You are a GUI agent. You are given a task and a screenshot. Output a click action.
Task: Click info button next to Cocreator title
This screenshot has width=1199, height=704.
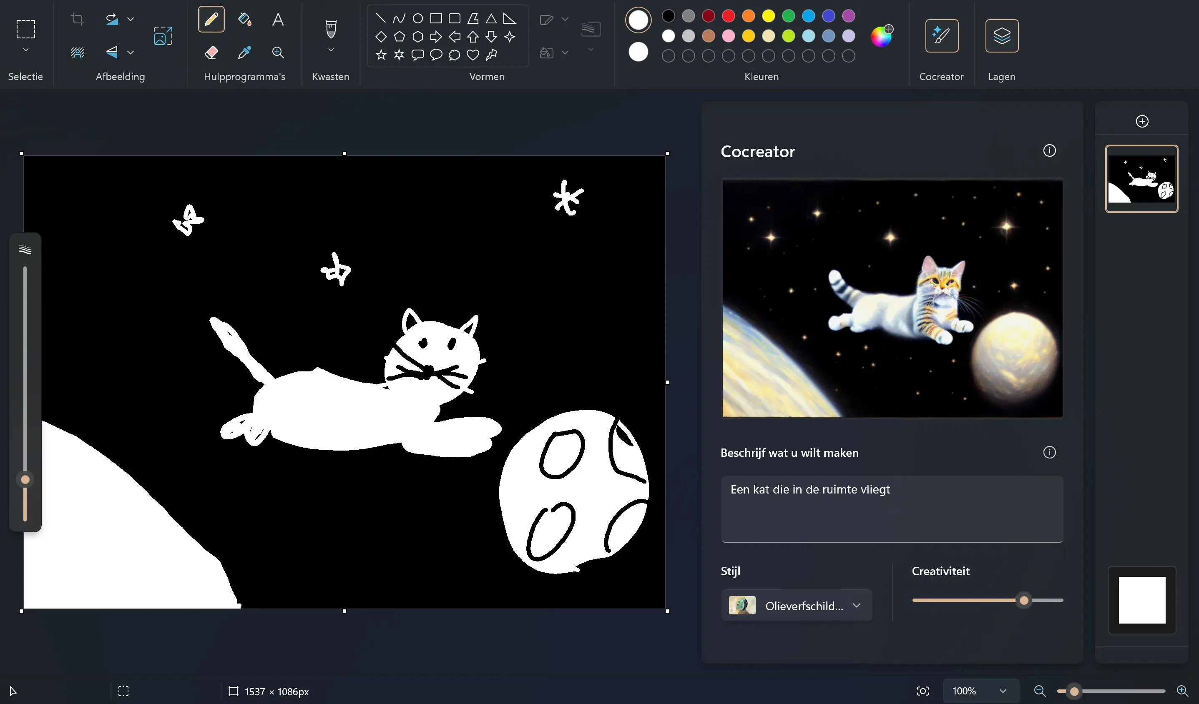1049,151
